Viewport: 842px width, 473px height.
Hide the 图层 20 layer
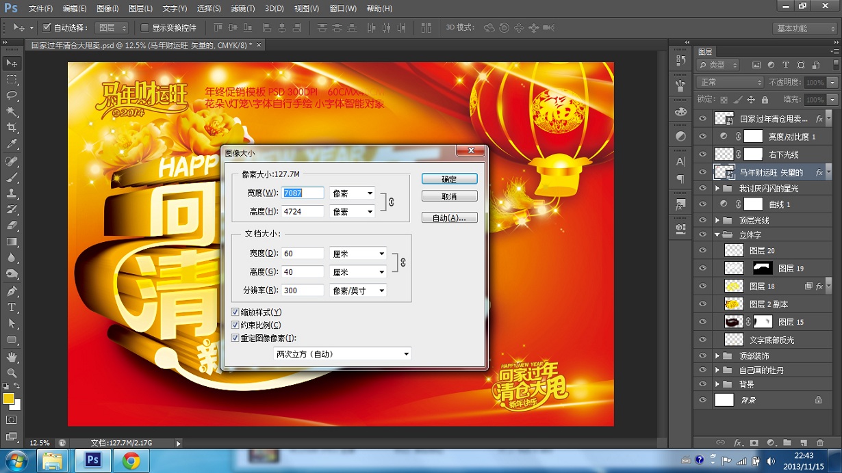coord(702,251)
